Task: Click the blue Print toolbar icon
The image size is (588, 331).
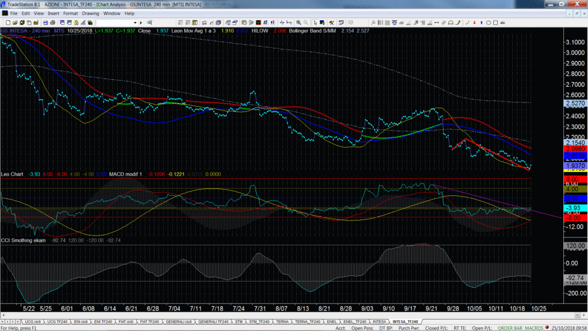Action: coord(45,22)
